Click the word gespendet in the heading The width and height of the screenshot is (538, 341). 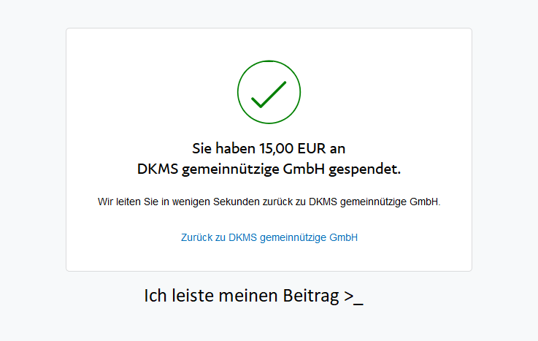pos(364,169)
